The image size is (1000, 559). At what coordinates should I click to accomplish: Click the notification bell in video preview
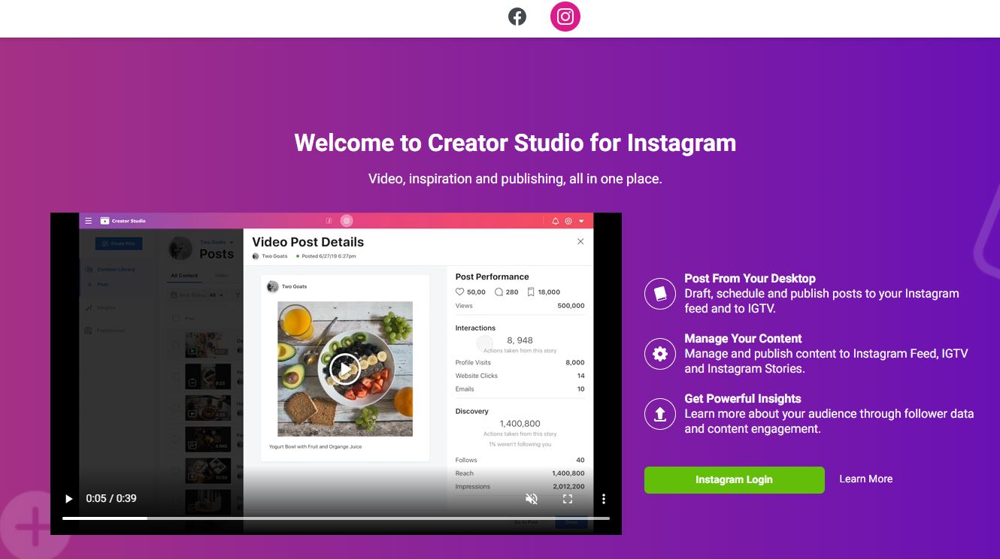(x=556, y=221)
